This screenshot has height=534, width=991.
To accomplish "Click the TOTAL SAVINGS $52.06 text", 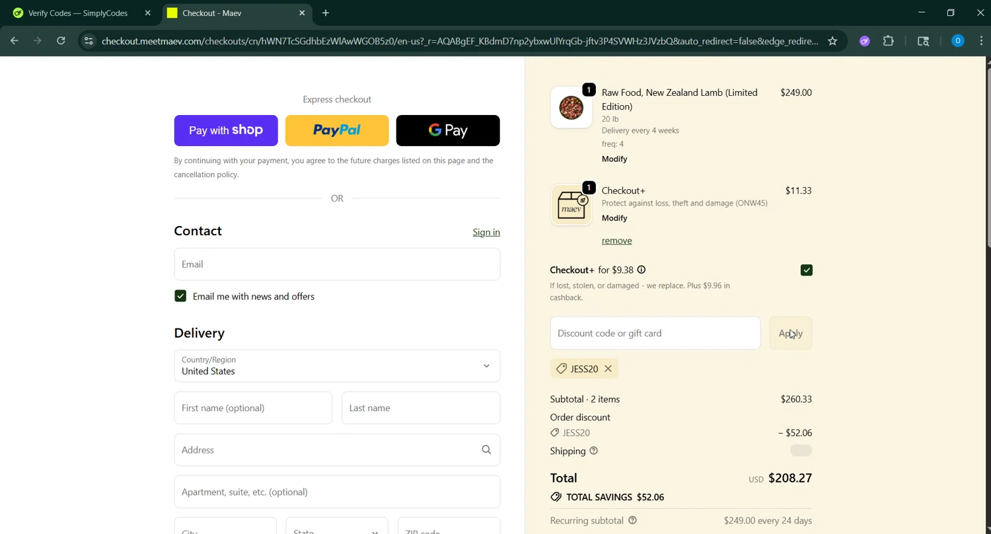I will coord(615,497).
